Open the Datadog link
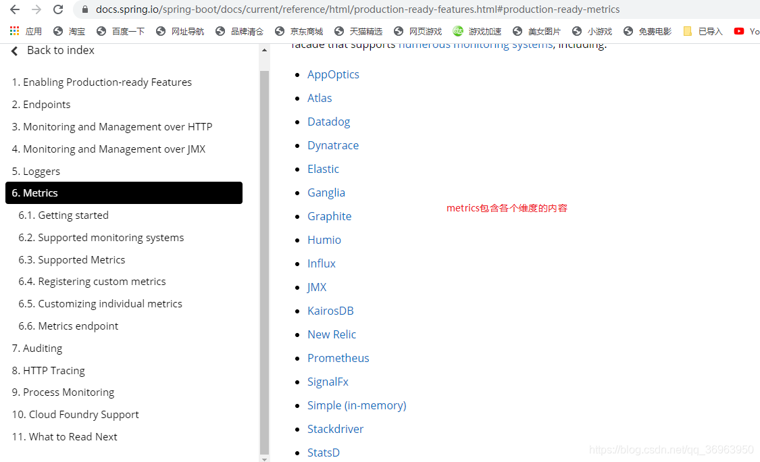The height and width of the screenshot is (462, 760). (x=328, y=121)
